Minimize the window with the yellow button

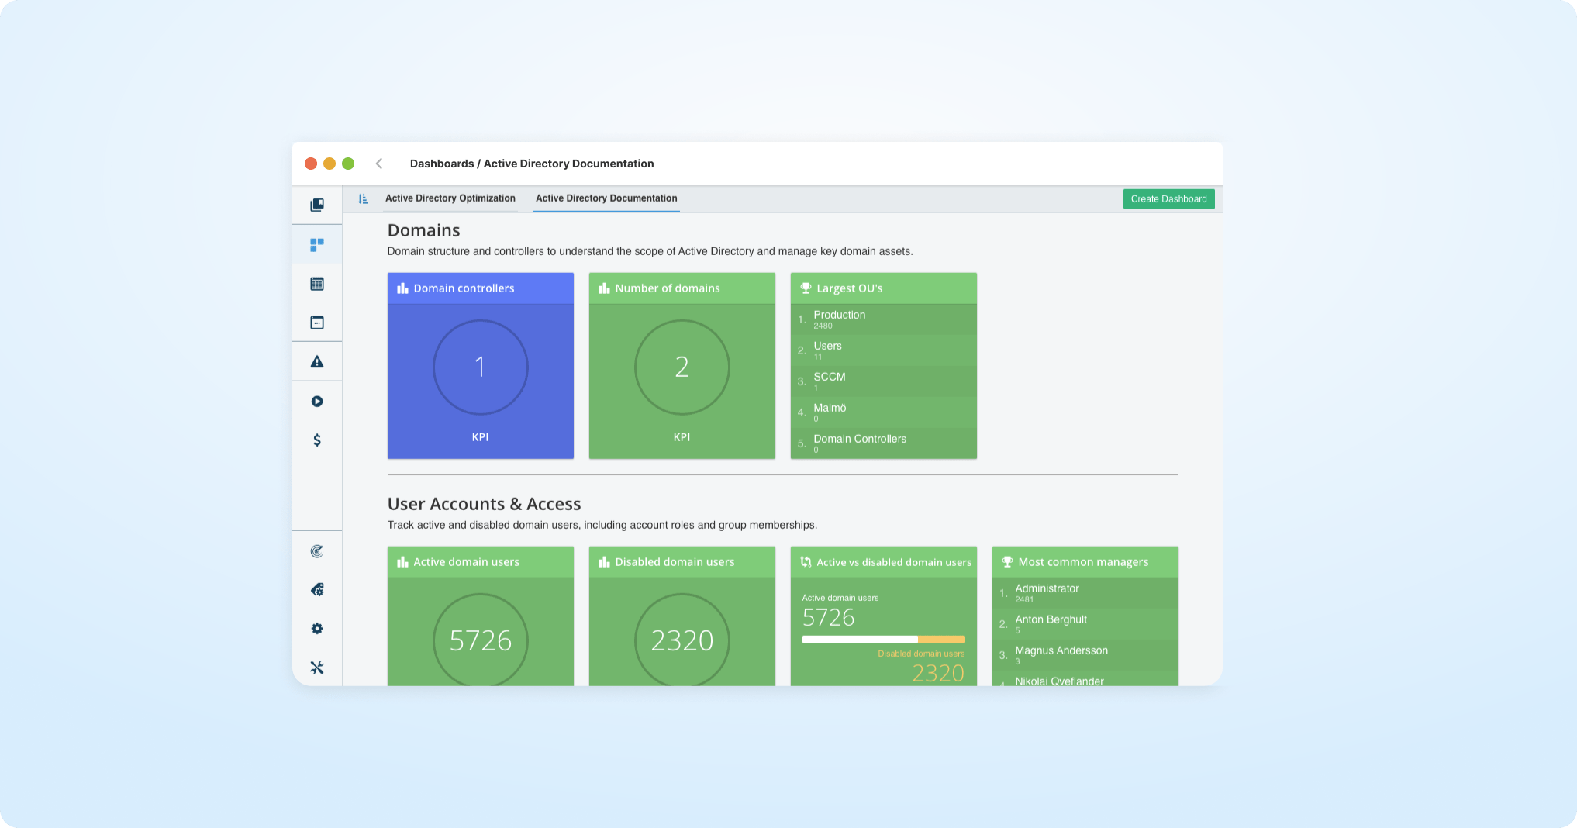tap(330, 164)
